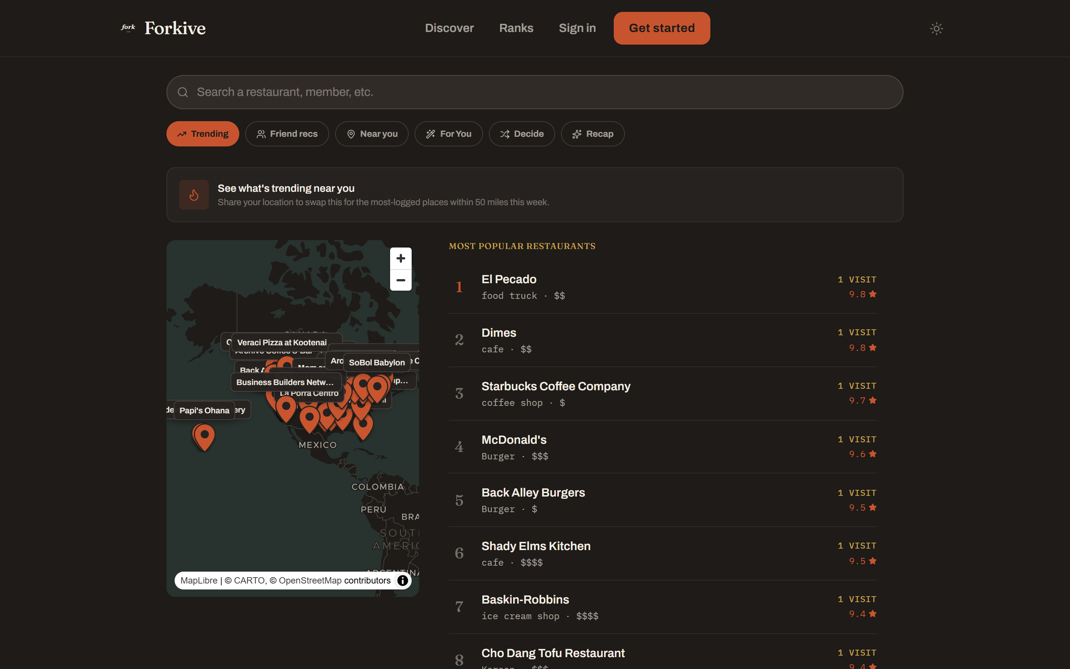
Task: Click the map pin closest to the MEXICO label
Action: (309, 420)
